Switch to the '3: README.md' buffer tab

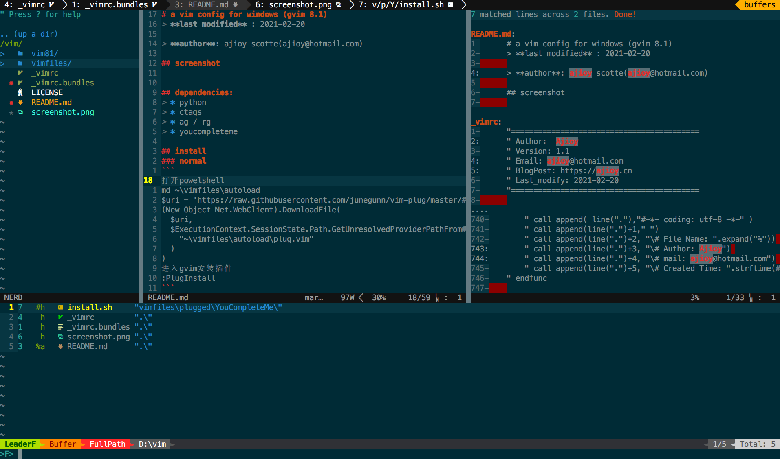coord(206,5)
